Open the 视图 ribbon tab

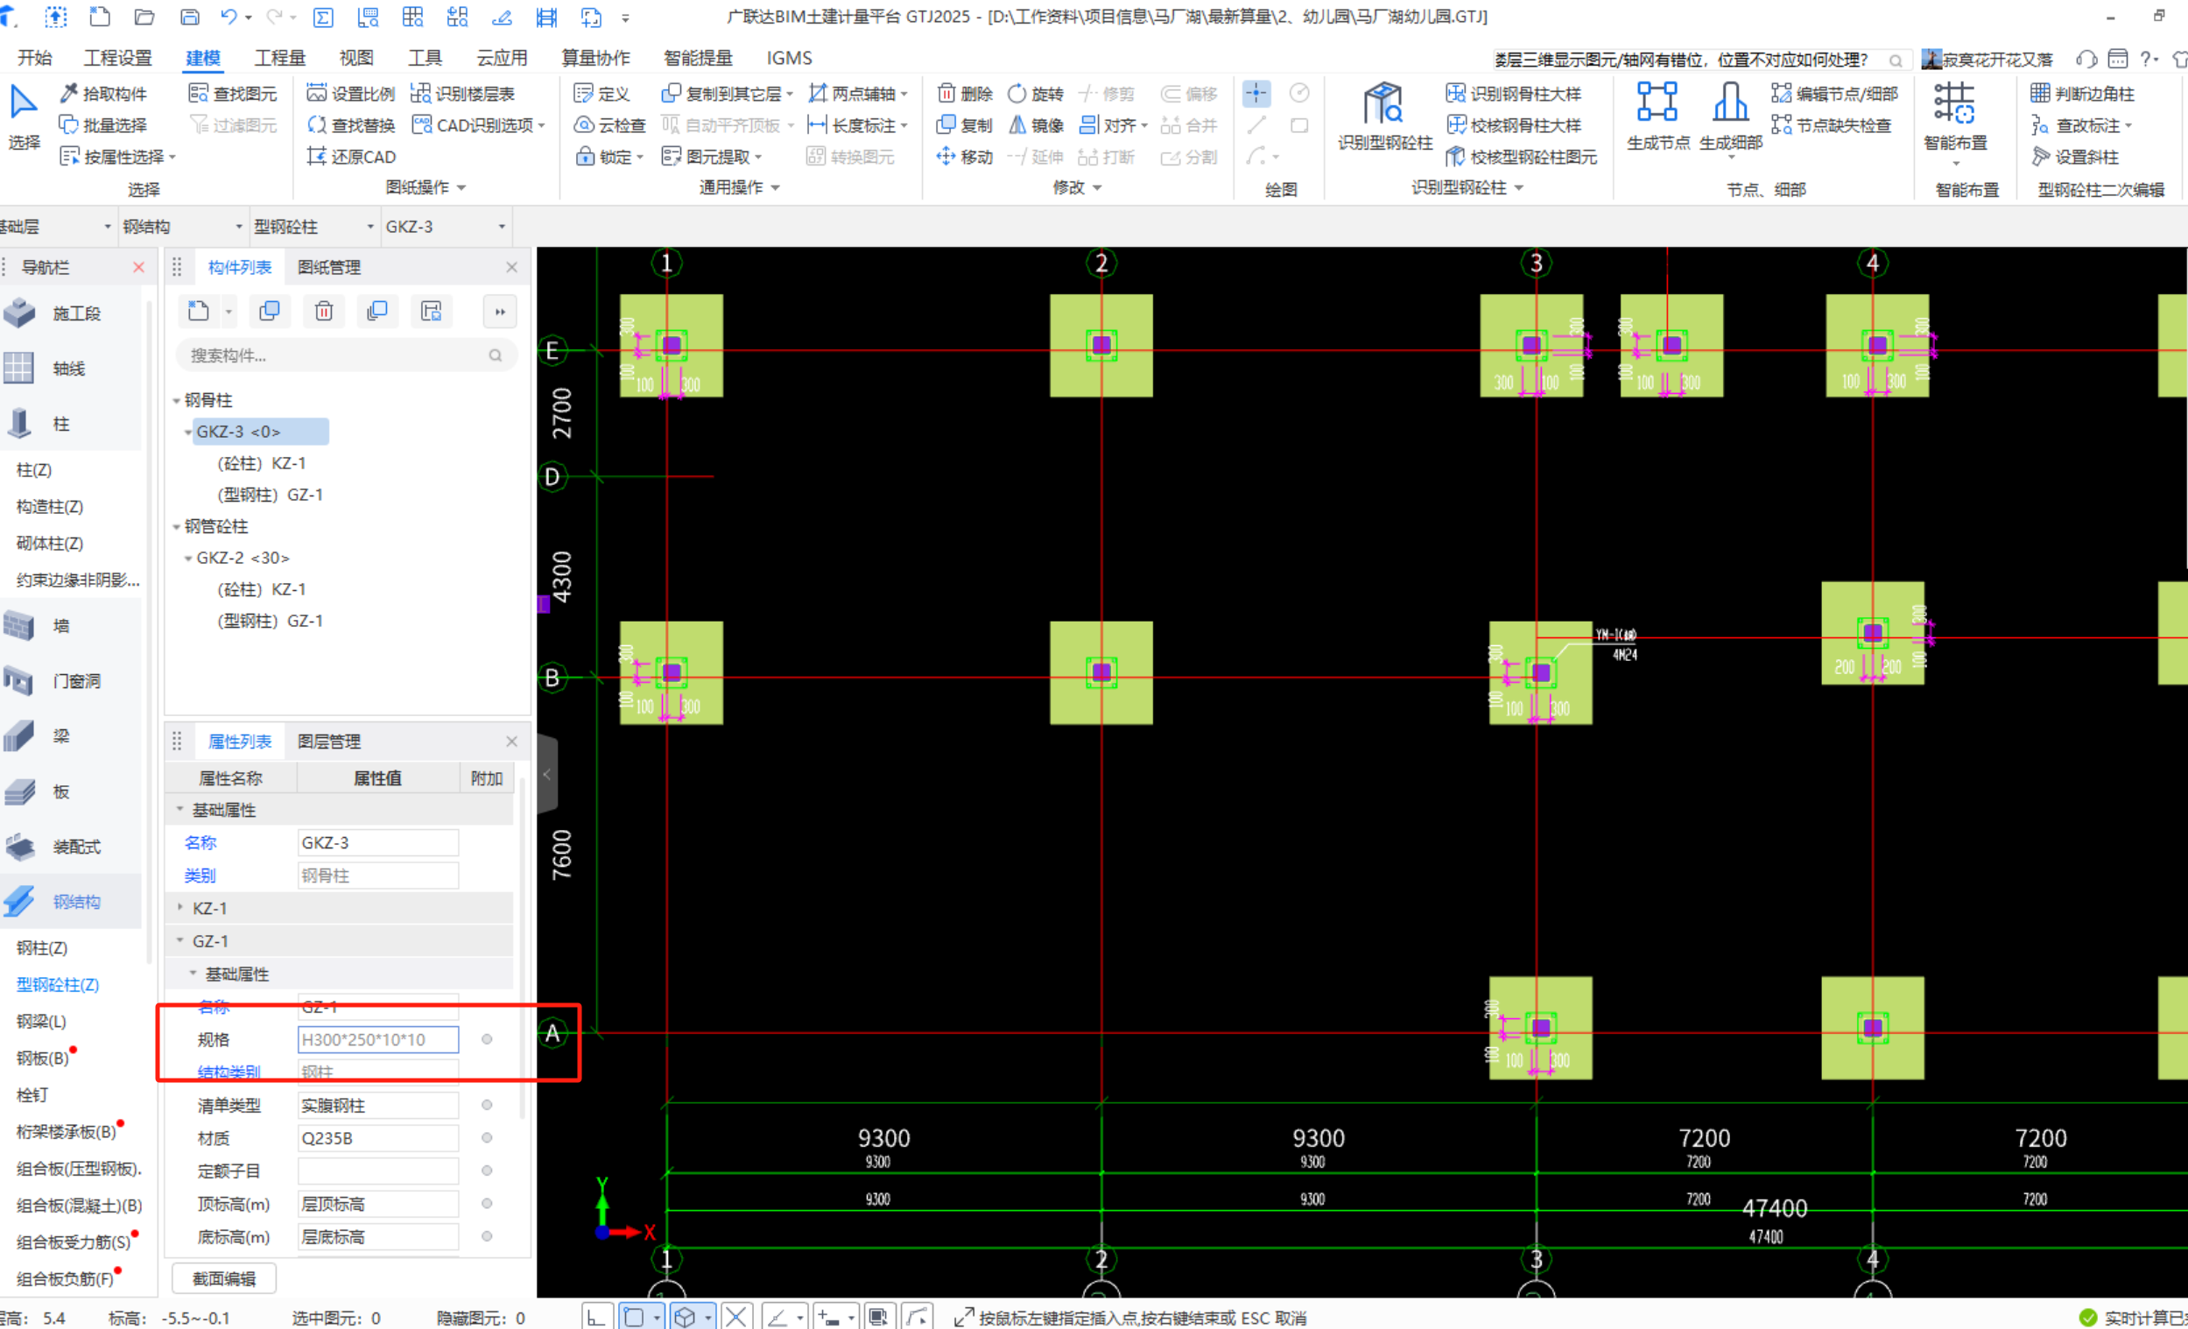click(x=356, y=58)
